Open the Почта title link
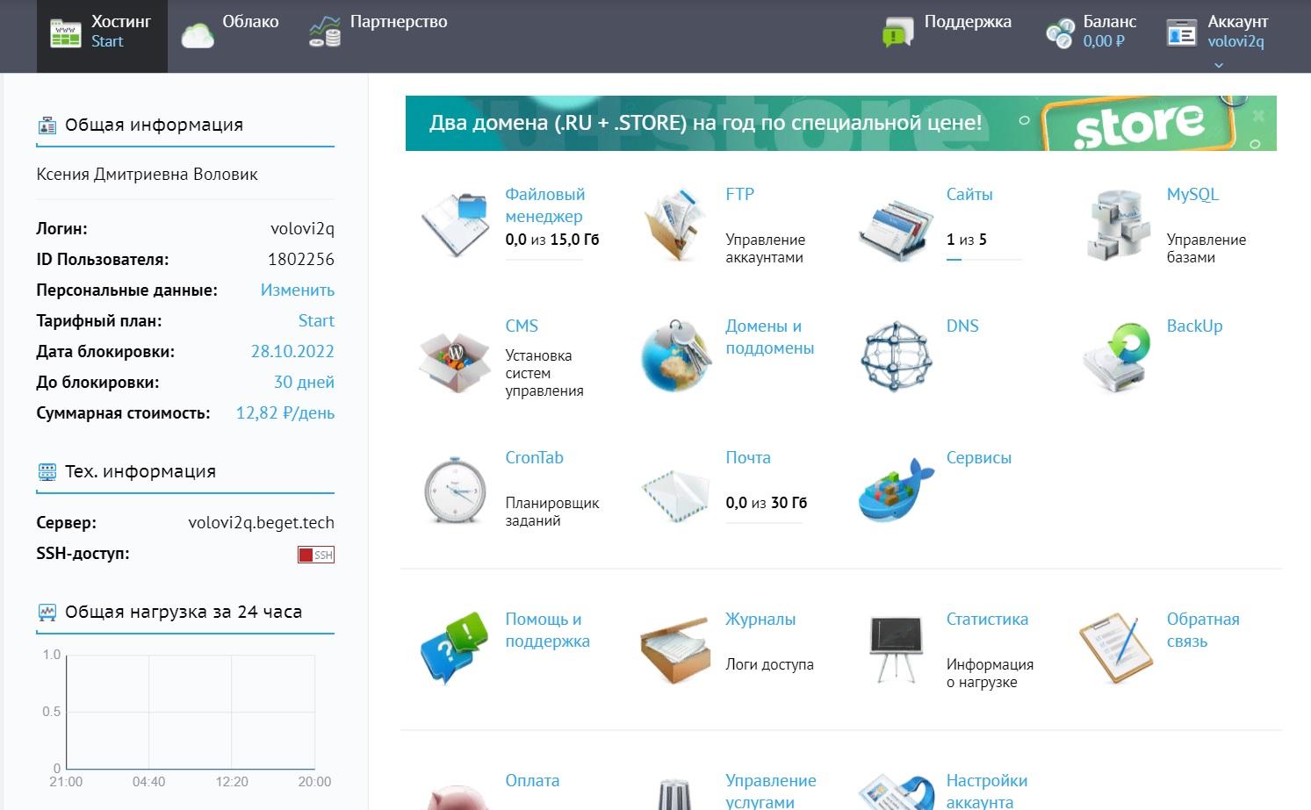Screen dimensions: 1311x810 click(748, 457)
